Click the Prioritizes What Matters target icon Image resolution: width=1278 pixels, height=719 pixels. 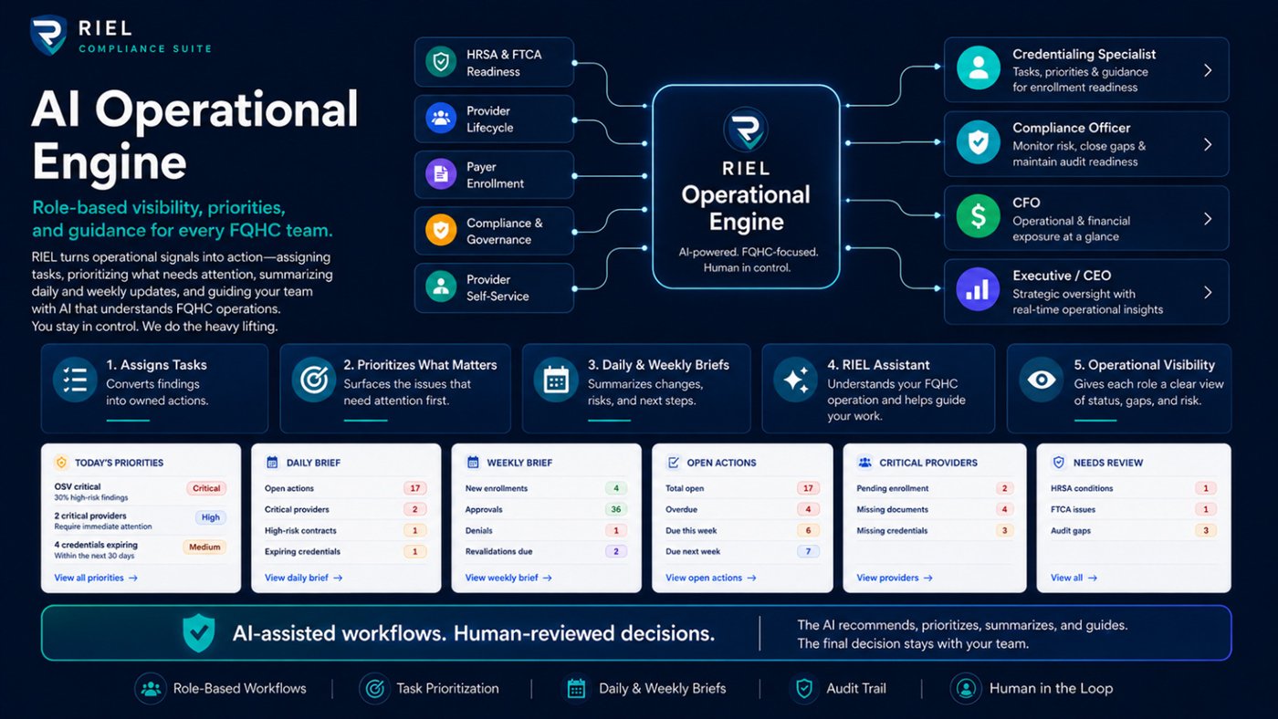point(314,380)
